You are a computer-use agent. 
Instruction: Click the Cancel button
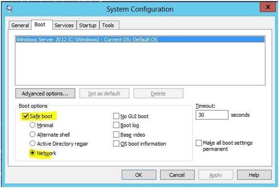177,175
